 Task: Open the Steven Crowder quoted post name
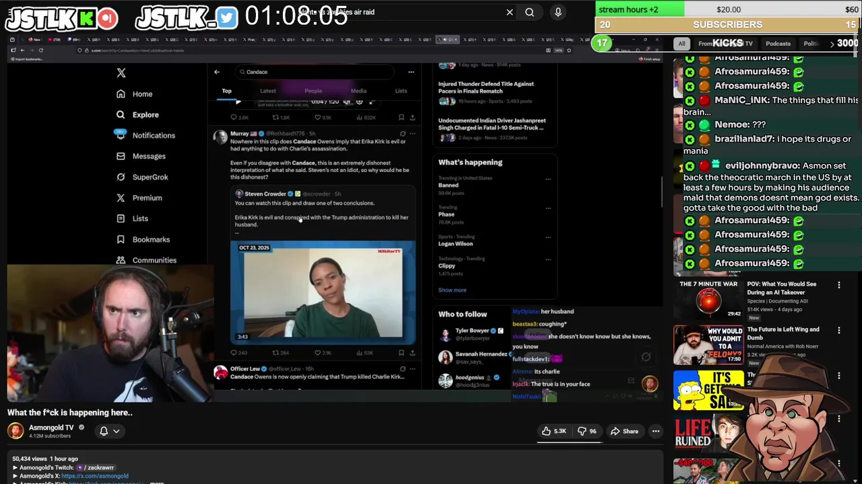click(x=265, y=194)
